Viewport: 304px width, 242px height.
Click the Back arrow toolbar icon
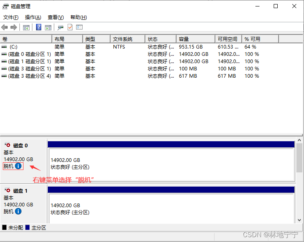[4, 28]
